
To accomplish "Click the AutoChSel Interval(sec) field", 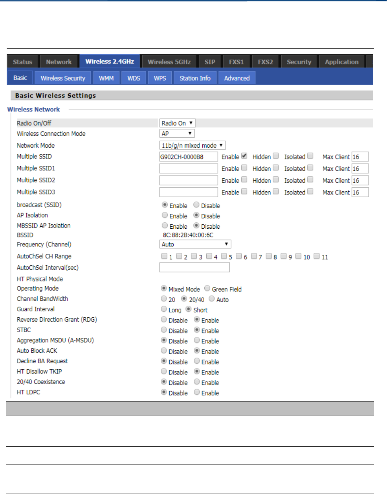I will coord(194,267).
